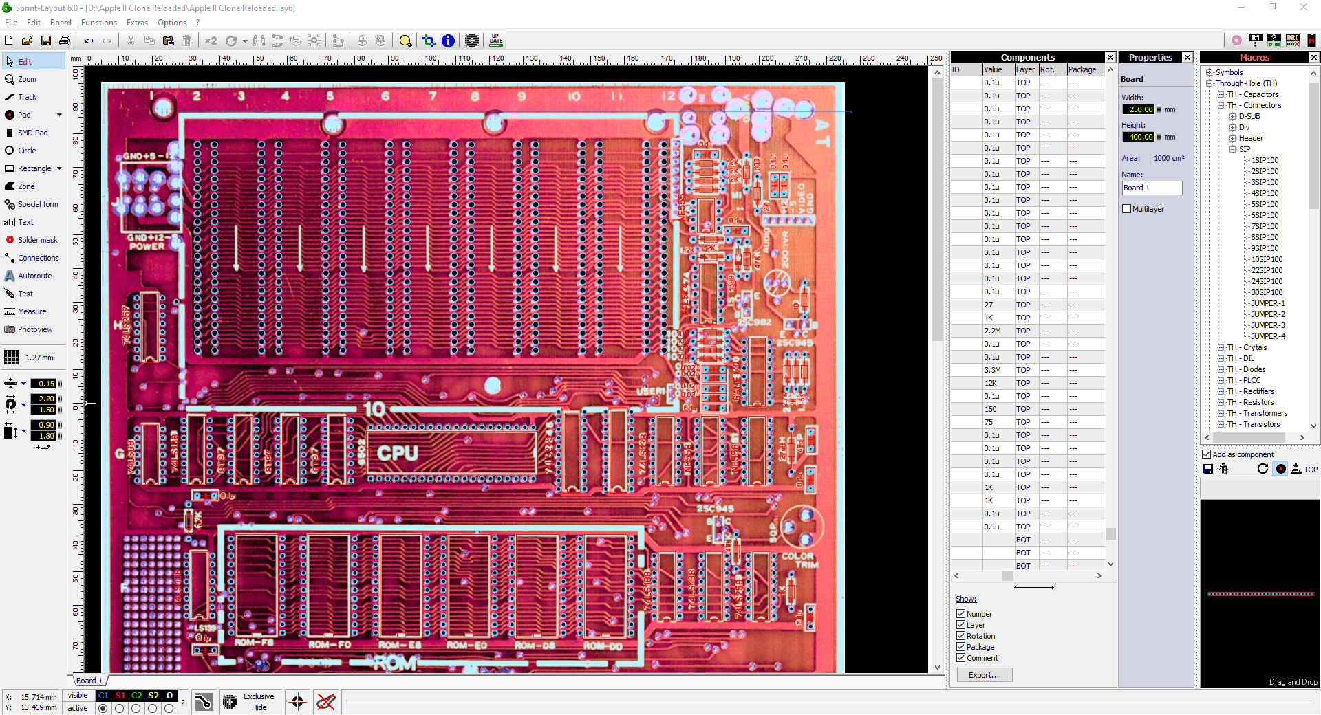
Task: Click the Rotate icon in the toolbar
Action: coord(231,41)
